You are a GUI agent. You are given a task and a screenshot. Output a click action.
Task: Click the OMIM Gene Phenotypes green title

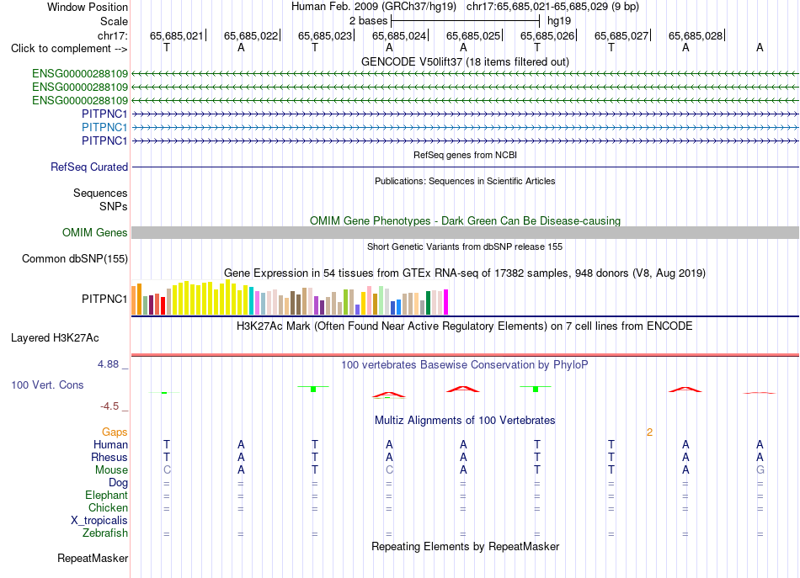[465, 220]
